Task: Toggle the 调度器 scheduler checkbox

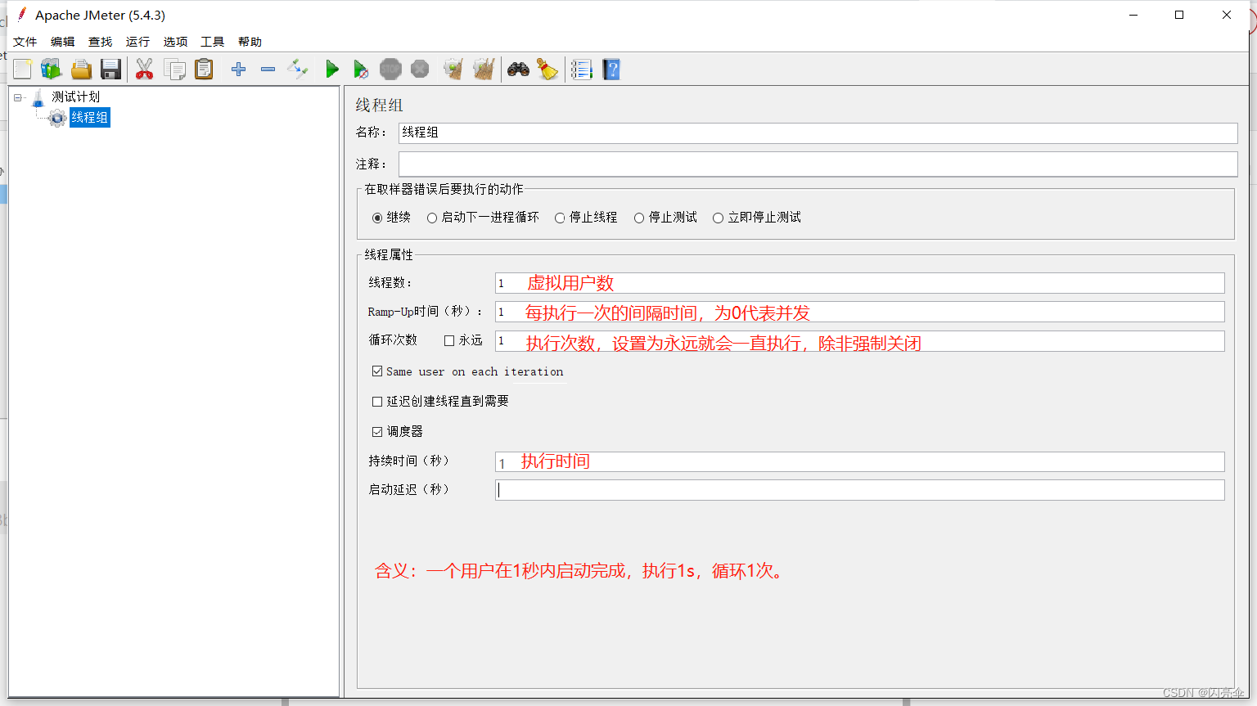Action: (x=377, y=431)
